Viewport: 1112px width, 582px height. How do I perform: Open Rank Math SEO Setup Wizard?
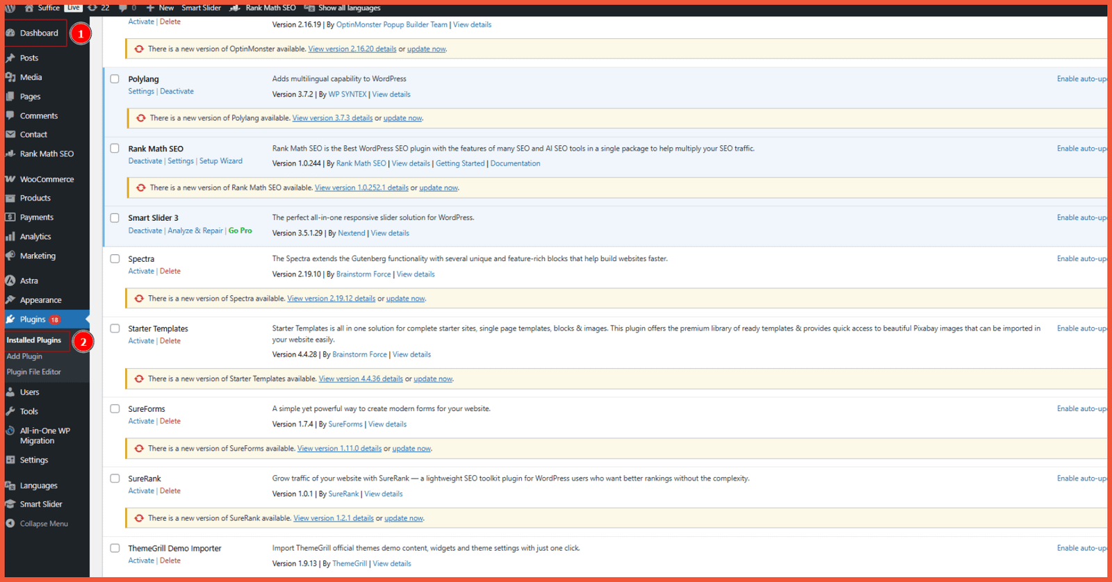coord(221,161)
